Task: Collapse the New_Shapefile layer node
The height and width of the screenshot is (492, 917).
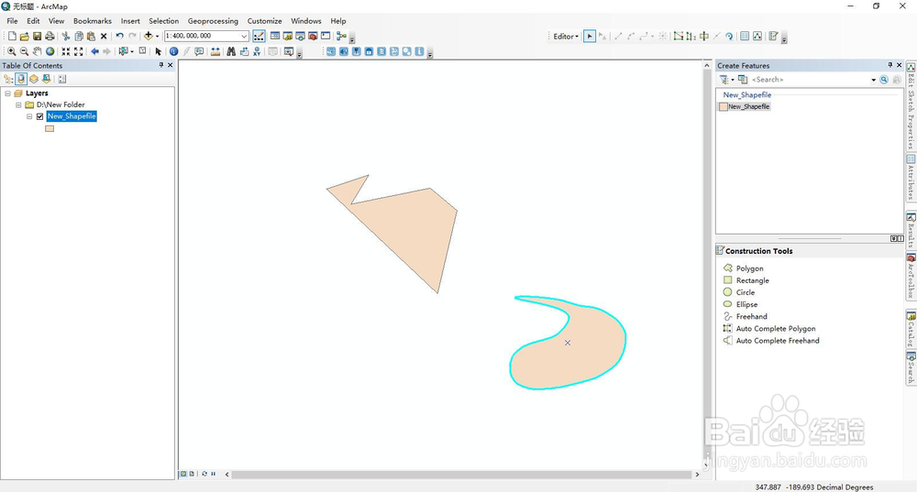Action: click(29, 116)
